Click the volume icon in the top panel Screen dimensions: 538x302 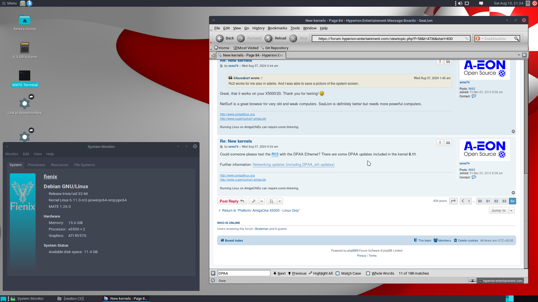460,3
